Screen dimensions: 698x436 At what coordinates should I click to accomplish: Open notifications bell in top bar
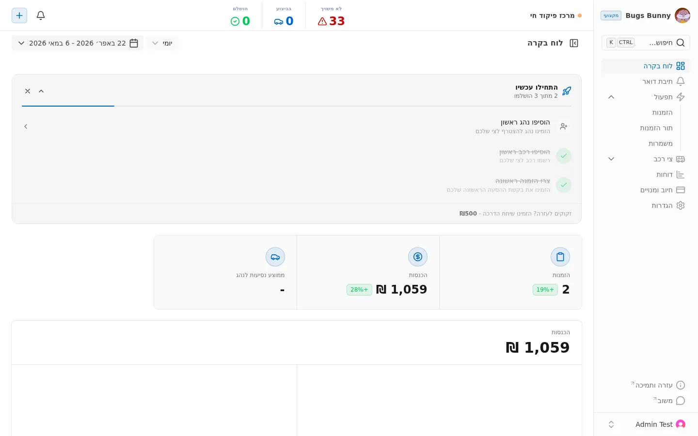[x=41, y=16]
